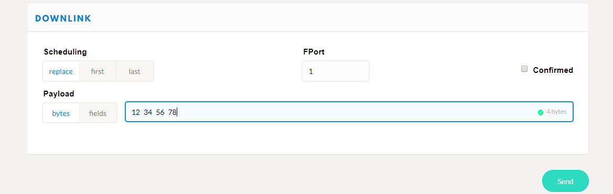613x194 pixels.
Task: Click empty area of Payload bytes input
Action: [352, 112]
